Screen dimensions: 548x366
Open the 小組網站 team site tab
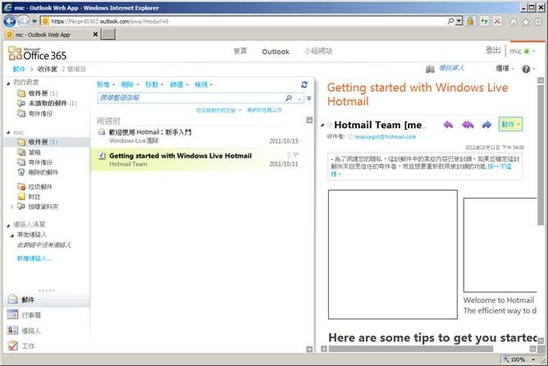coord(318,51)
